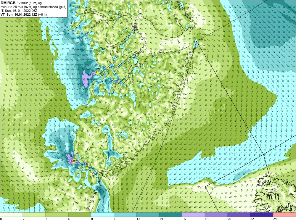296x221 pixels.
Task: Click the '8' scale tick label
Action: (92, 219)
